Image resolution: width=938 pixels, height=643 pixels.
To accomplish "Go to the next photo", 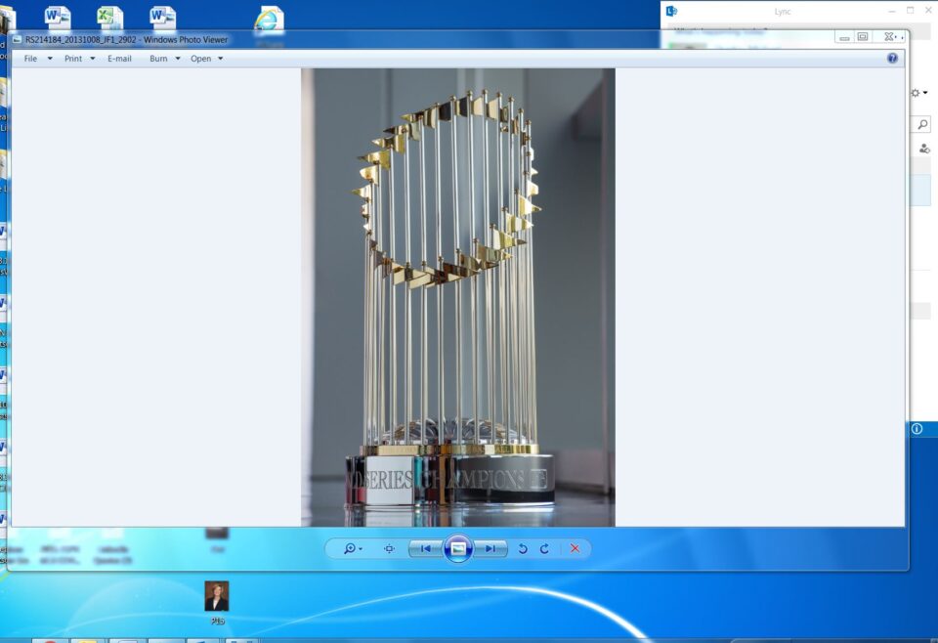I will tap(490, 548).
